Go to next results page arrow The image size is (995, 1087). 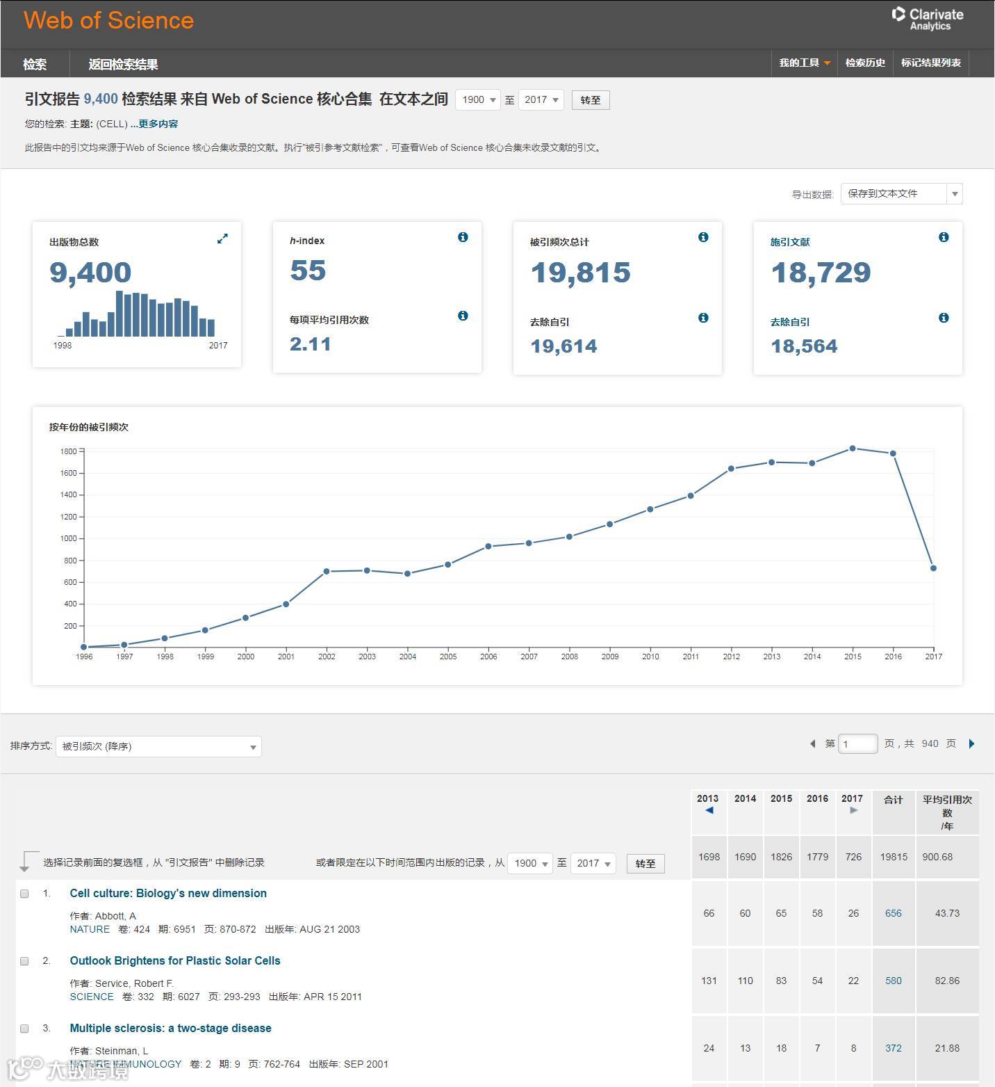tap(971, 743)
